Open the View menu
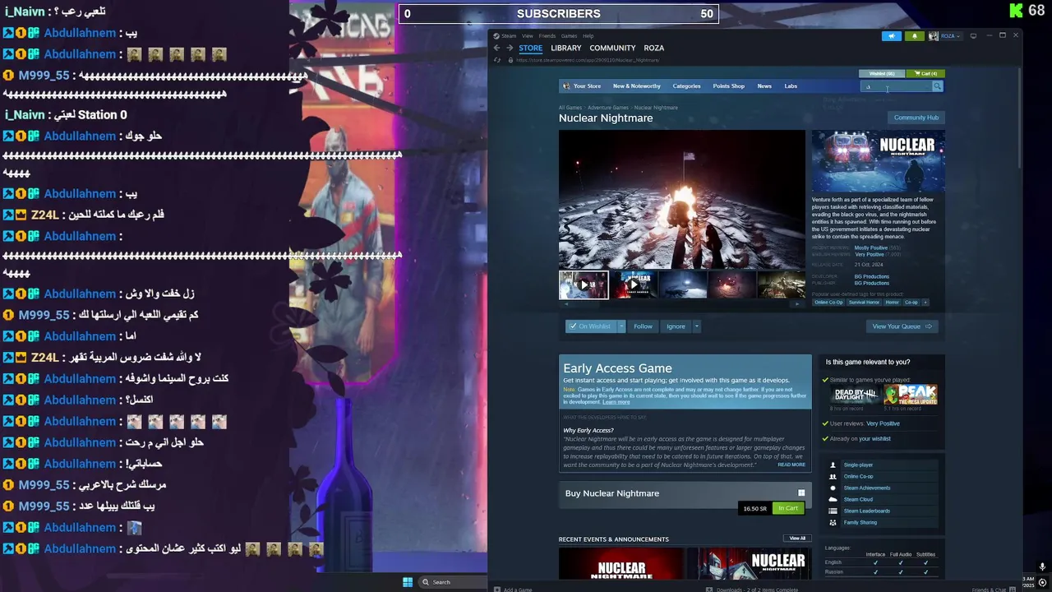The image size is (1052, 592). point(528,36)
